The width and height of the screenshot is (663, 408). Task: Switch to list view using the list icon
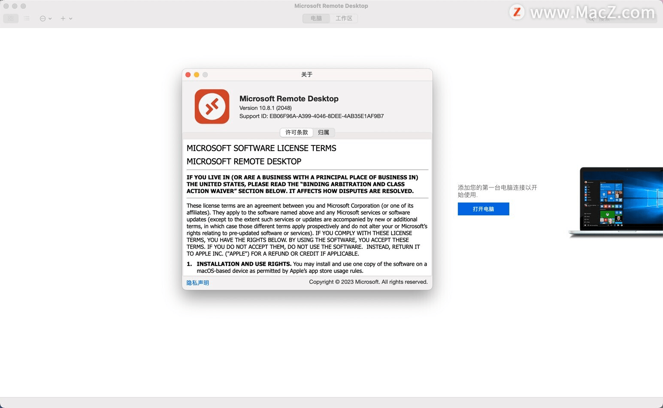coord(27,18)
